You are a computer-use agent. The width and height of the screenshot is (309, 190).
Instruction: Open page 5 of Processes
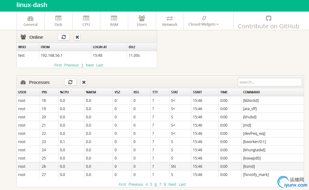(151, 184)
